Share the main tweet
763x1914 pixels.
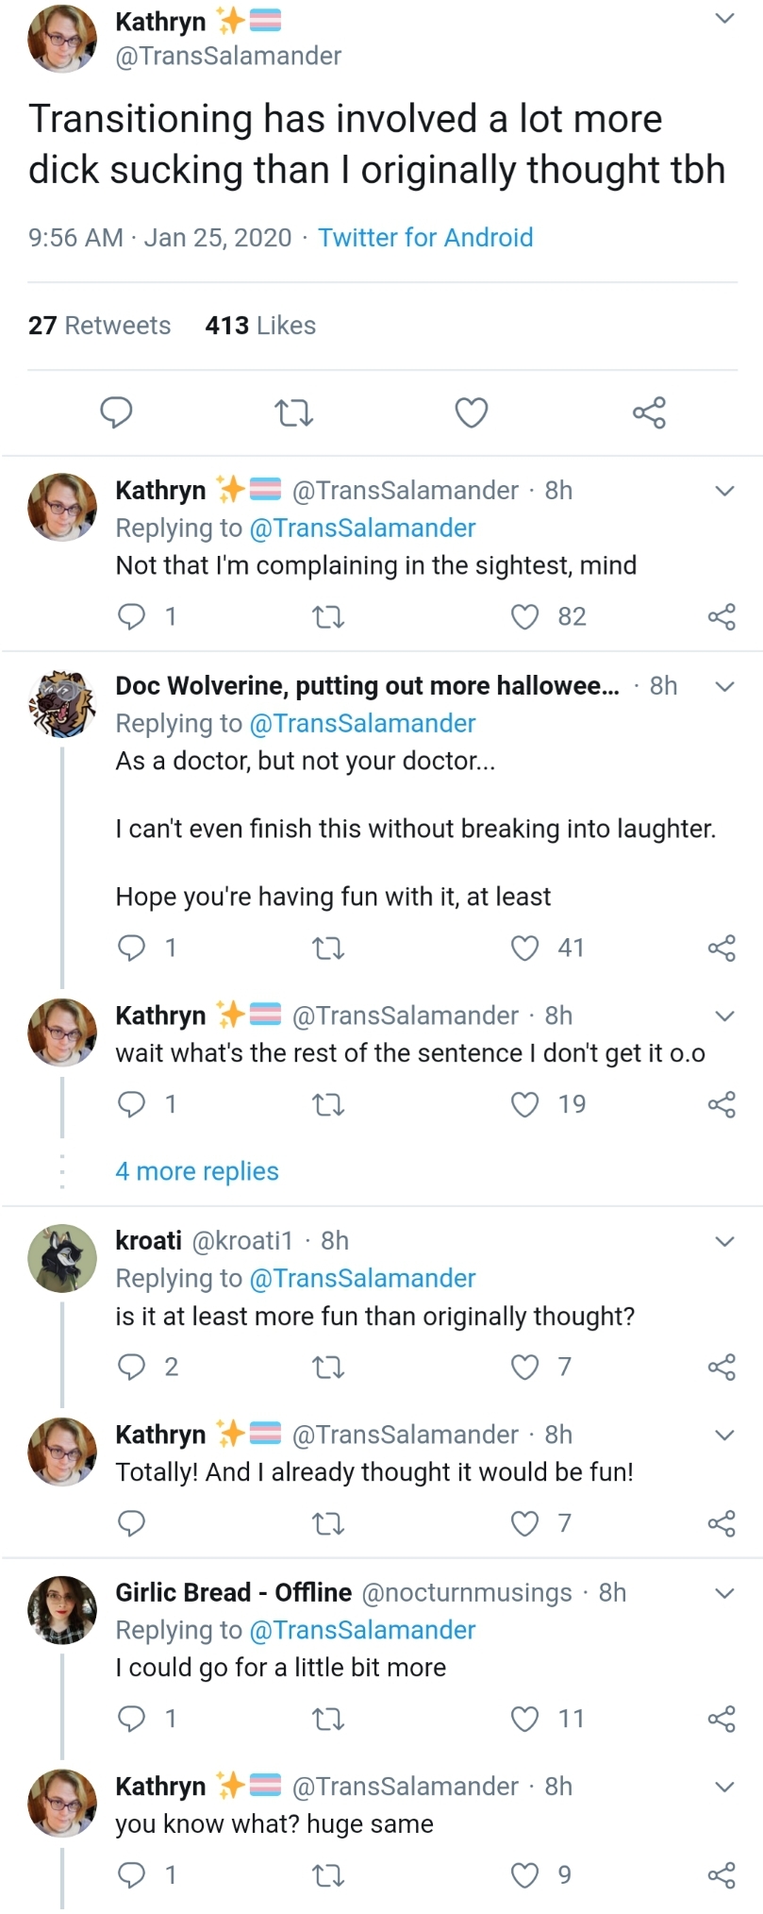[x=649, y=412]
